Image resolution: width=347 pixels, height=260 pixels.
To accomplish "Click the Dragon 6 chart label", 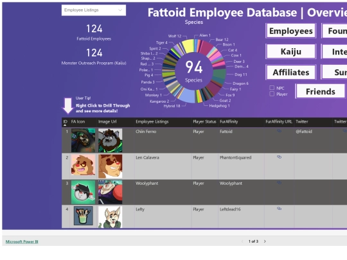I will [x=240, y=83].
